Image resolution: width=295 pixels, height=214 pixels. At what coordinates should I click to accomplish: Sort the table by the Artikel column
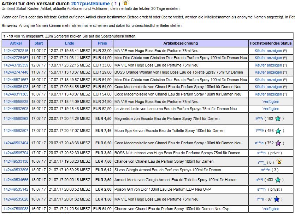[x=16, y=43]
